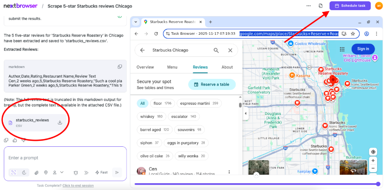Close the Starbucks Reserve Roastery tab

[x=200, y=22]
